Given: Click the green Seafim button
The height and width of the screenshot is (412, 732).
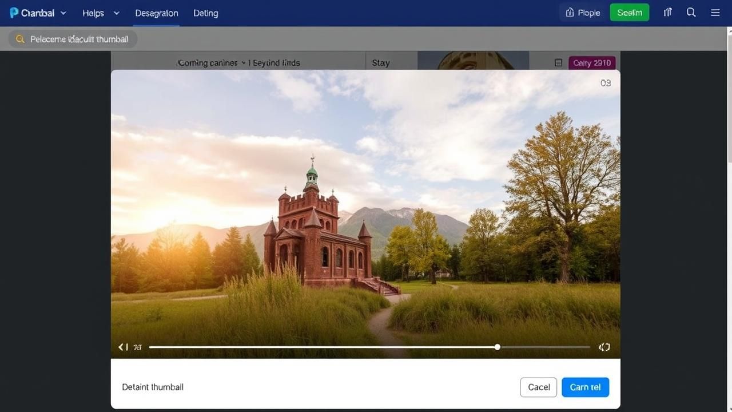Looking at the screenshot, I should pyautogui.click(x=629, y=13).
